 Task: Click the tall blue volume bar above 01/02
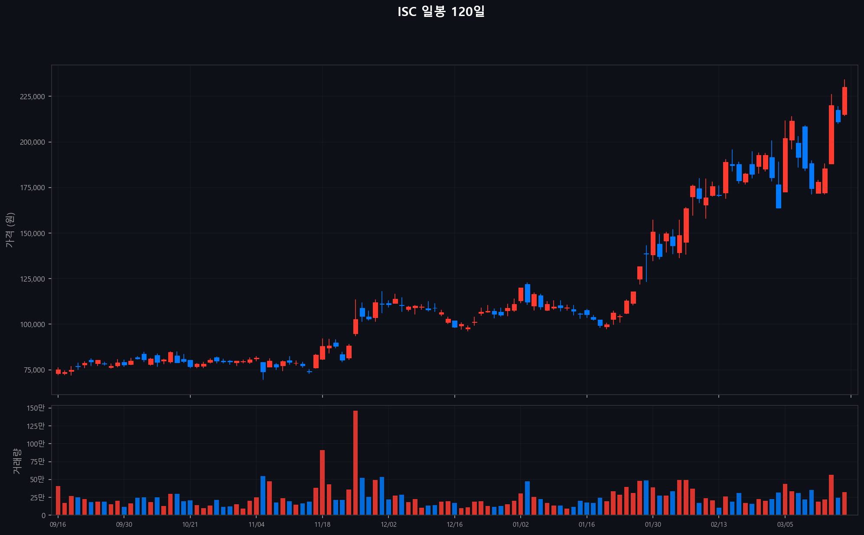click(x=527, y=498)
